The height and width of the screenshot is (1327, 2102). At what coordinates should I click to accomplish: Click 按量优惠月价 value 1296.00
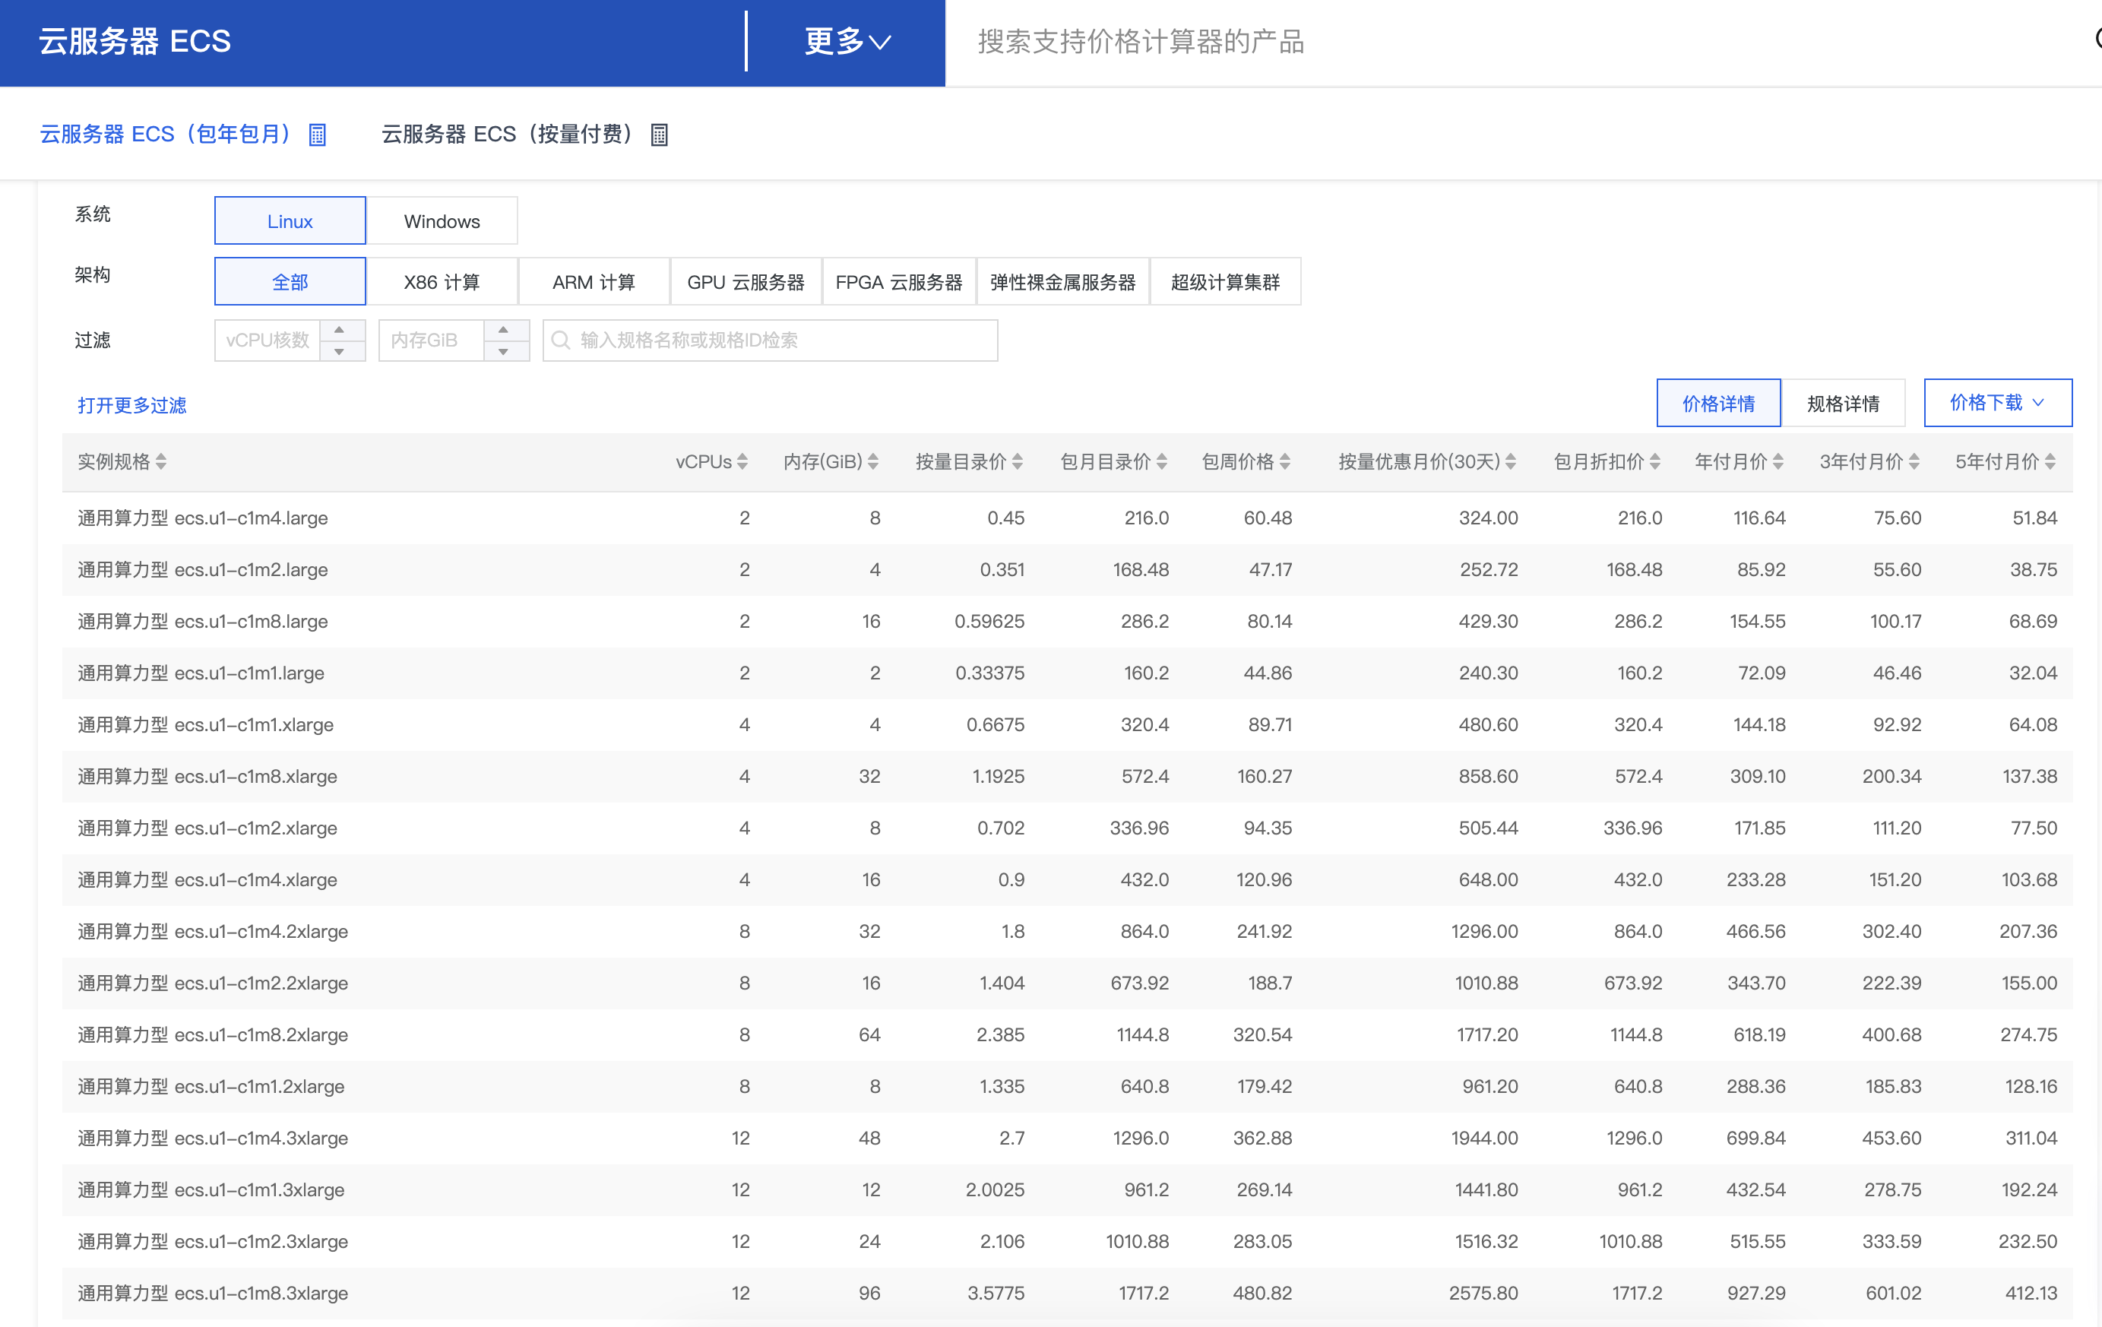(1484, 932)
